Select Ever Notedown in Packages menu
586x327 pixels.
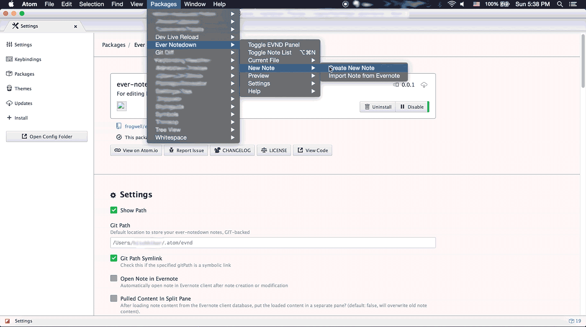coord(193,45)
